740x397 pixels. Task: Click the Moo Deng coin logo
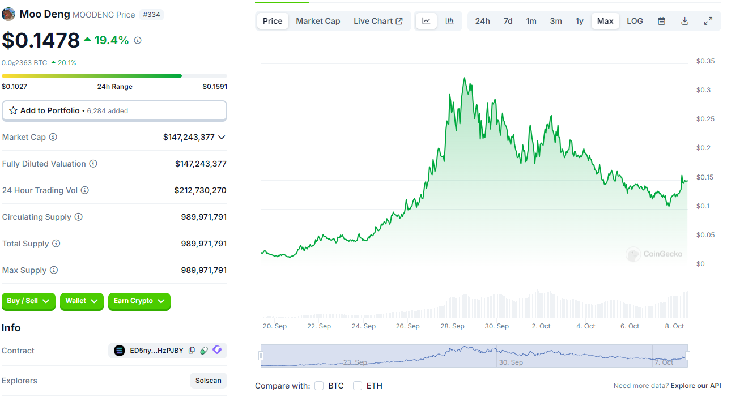pyautogui.click(x=8, y=14)
